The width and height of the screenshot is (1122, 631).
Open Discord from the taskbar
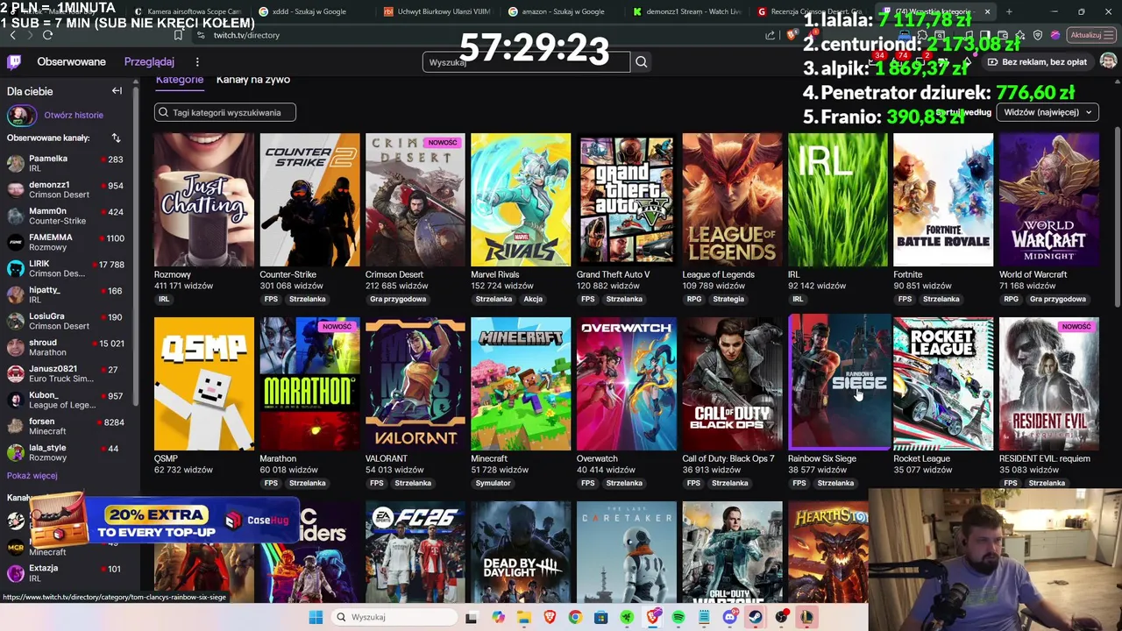[729, 617]
